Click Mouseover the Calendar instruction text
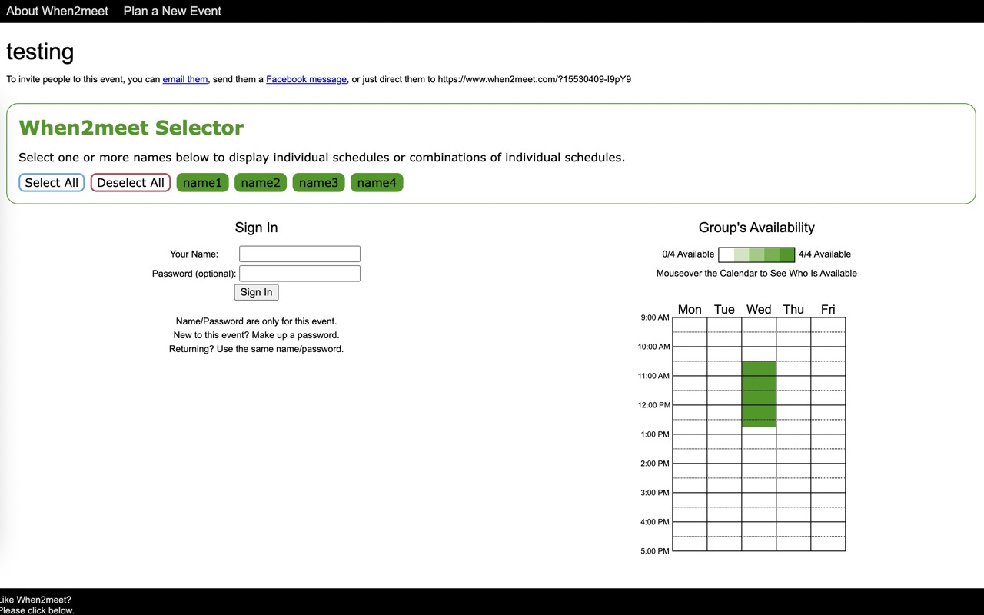 [756, 274]
